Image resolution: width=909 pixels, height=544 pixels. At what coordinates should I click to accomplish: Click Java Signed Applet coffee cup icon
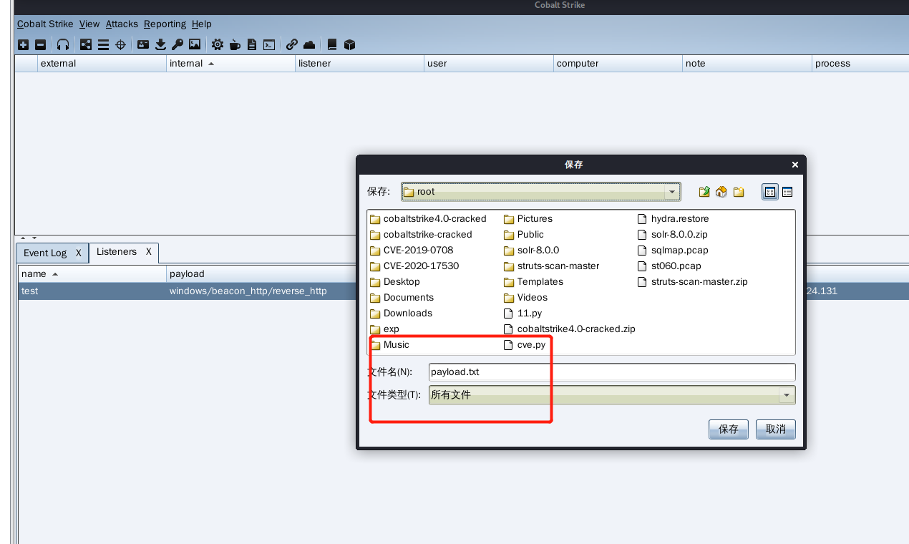pos(235,44)
